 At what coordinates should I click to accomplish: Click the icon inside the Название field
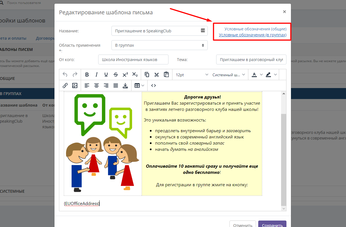203,31
